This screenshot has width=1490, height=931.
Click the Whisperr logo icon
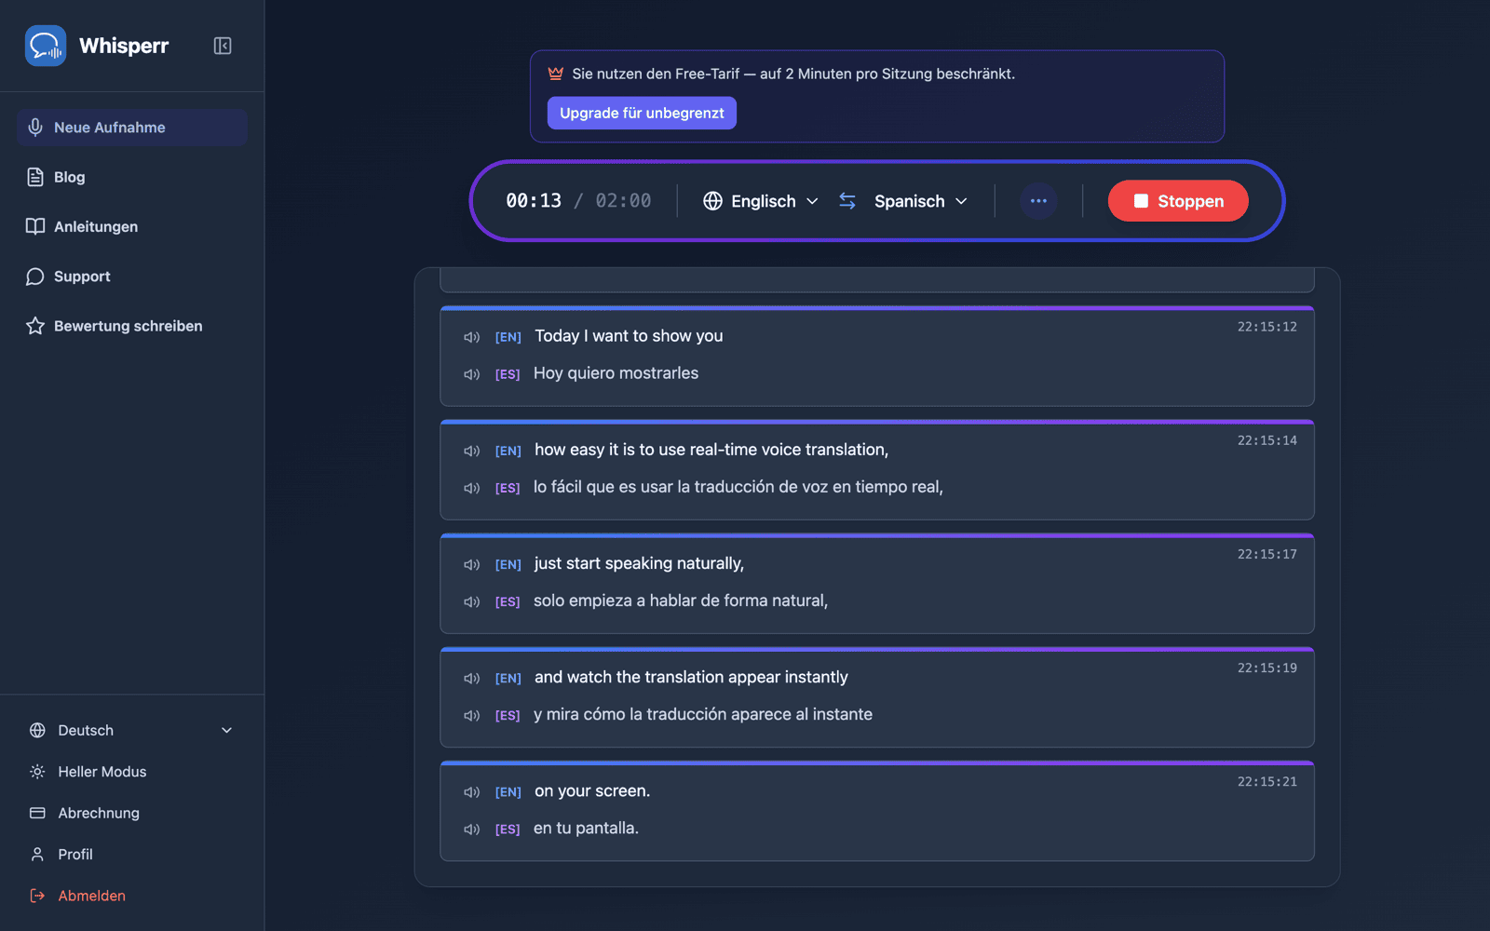46,46
